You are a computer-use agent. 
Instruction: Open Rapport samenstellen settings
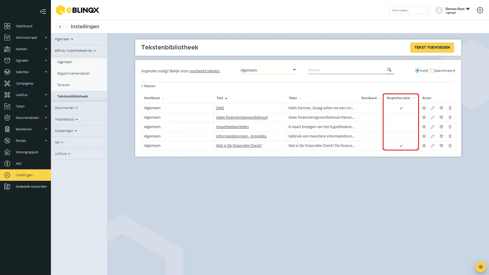click(x=79, y=73)
